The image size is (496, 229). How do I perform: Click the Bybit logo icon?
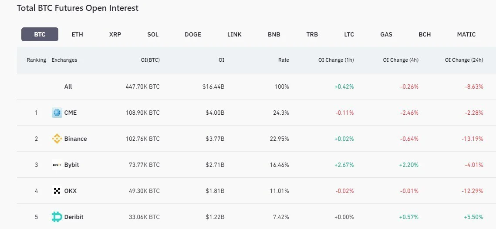pos(57,165)
